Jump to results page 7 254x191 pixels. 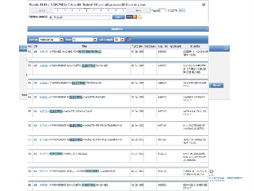tap(94, 11)
